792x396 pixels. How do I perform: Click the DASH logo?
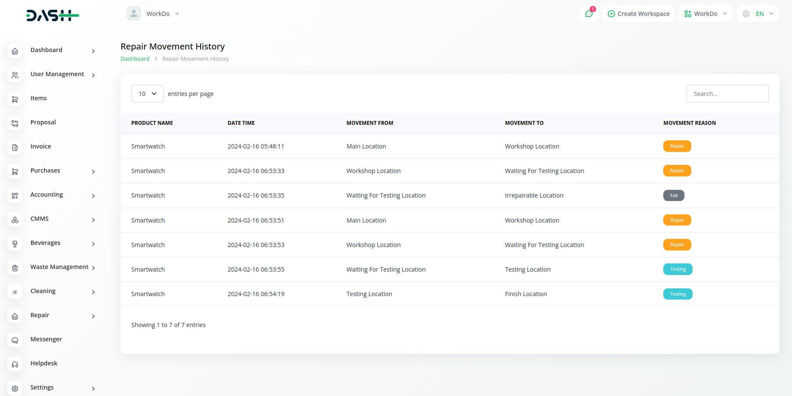pos(53,15)
